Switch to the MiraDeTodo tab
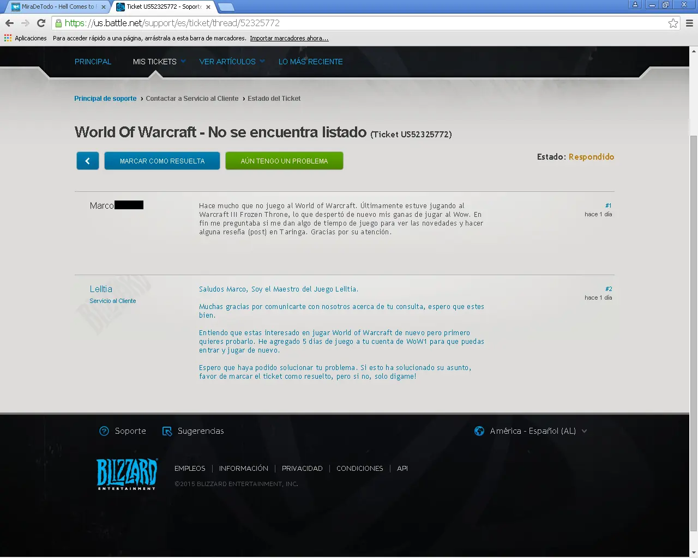 click(59, 7)
